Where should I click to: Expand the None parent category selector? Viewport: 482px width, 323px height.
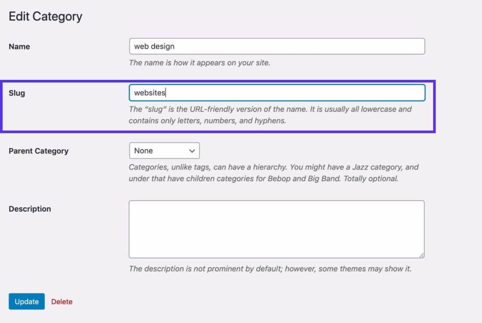coord(164,151)
